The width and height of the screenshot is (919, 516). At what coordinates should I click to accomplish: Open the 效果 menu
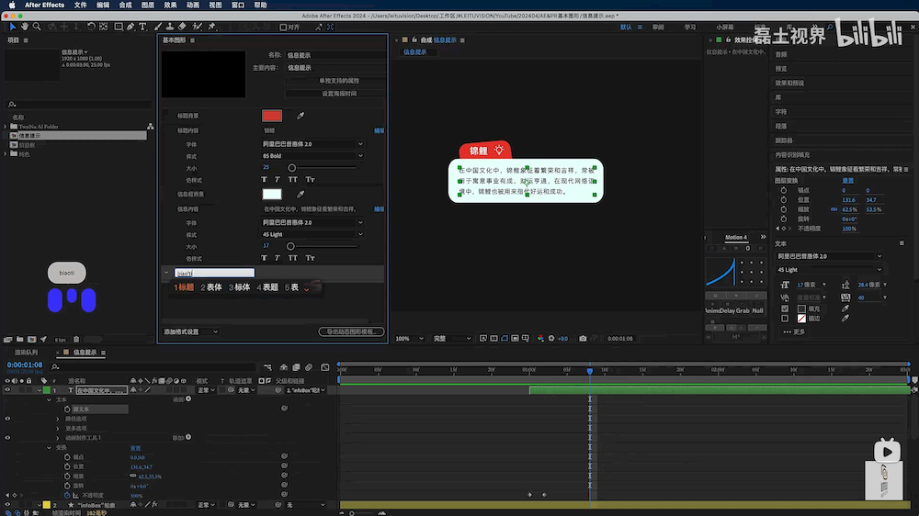click(170, 5)
